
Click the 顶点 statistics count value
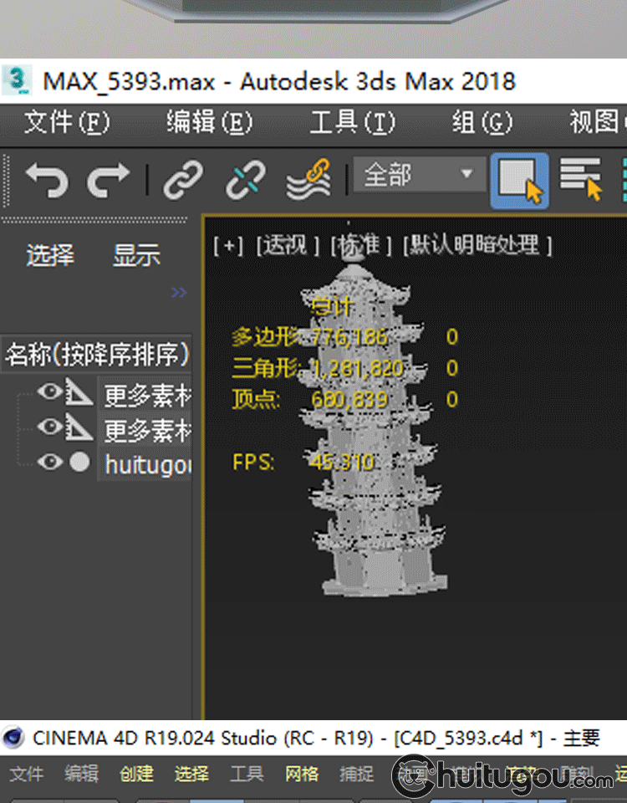(x=349, y=400)
